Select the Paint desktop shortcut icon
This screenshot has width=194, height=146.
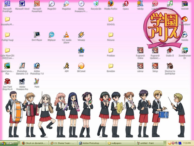click(x=37, y=81)
